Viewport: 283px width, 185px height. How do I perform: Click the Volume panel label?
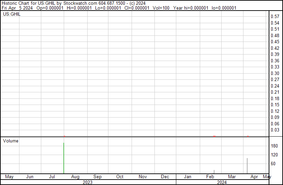(x=11, y=141)
